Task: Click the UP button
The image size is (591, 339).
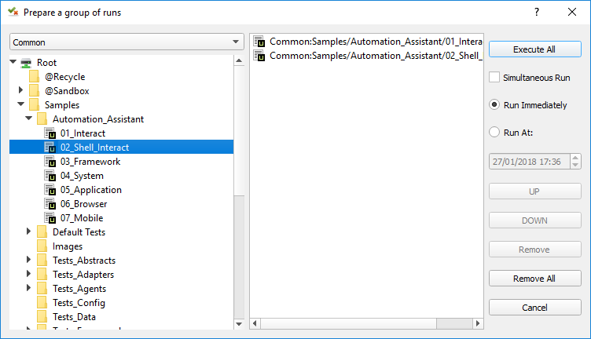Action: tap(535, 191)
